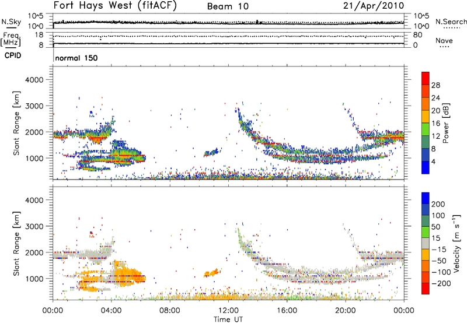The image size is (467, 323).
Task: Click the 1000 tick on the Velocity panel
Action: [x=34, y=279]
